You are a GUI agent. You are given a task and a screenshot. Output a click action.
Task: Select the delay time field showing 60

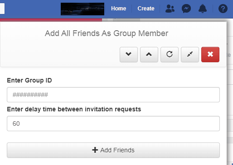pyautogui.click(x=113, y=124)
